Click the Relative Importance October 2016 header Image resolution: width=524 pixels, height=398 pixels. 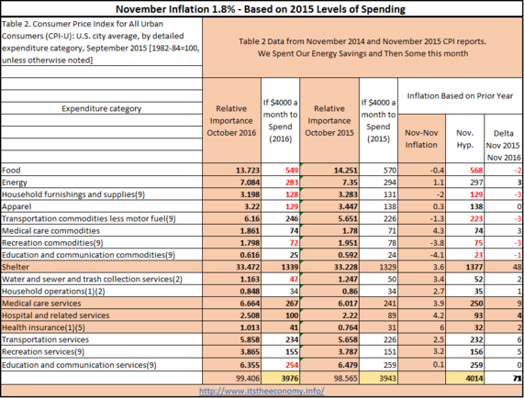point(231,120)
